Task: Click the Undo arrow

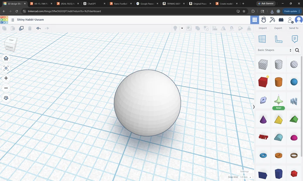Action: 39,28
